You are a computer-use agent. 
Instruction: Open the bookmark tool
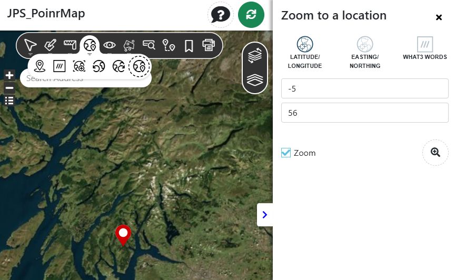point(189,46)
